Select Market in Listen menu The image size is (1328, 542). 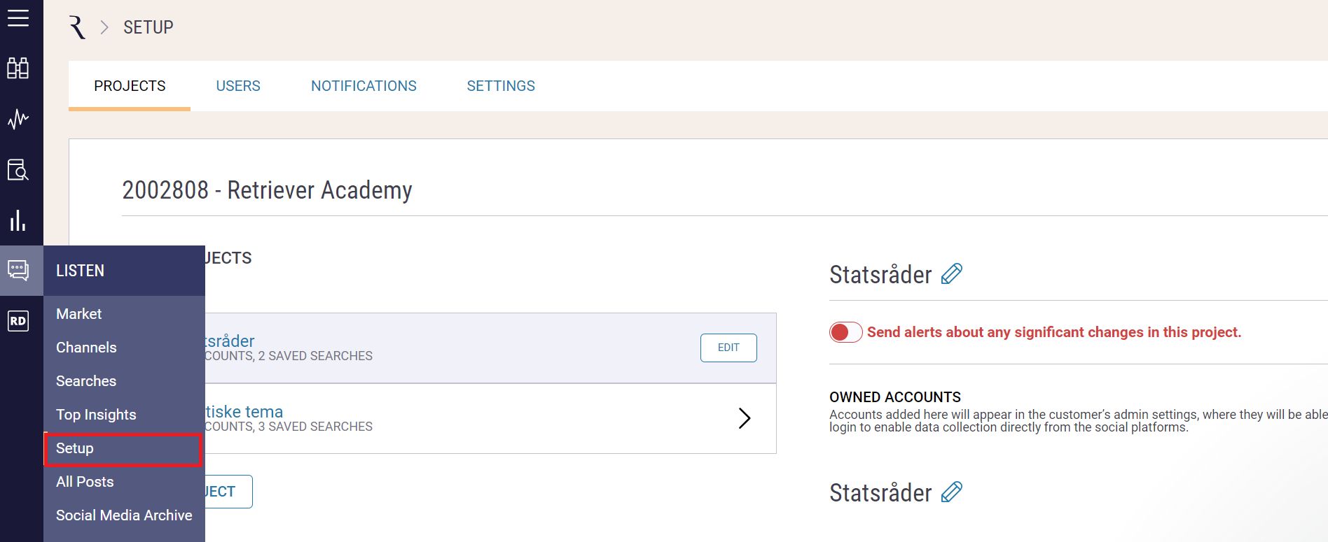79,314
